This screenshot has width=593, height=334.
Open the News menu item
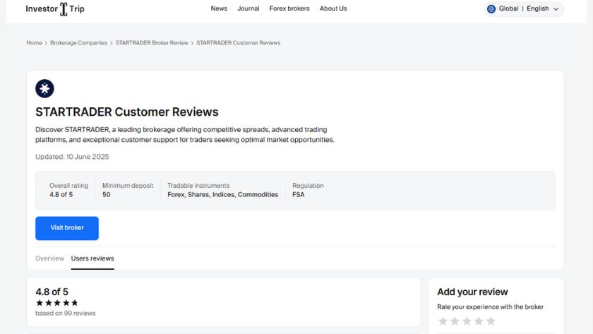pyautogui.click(x=219, y=8)
